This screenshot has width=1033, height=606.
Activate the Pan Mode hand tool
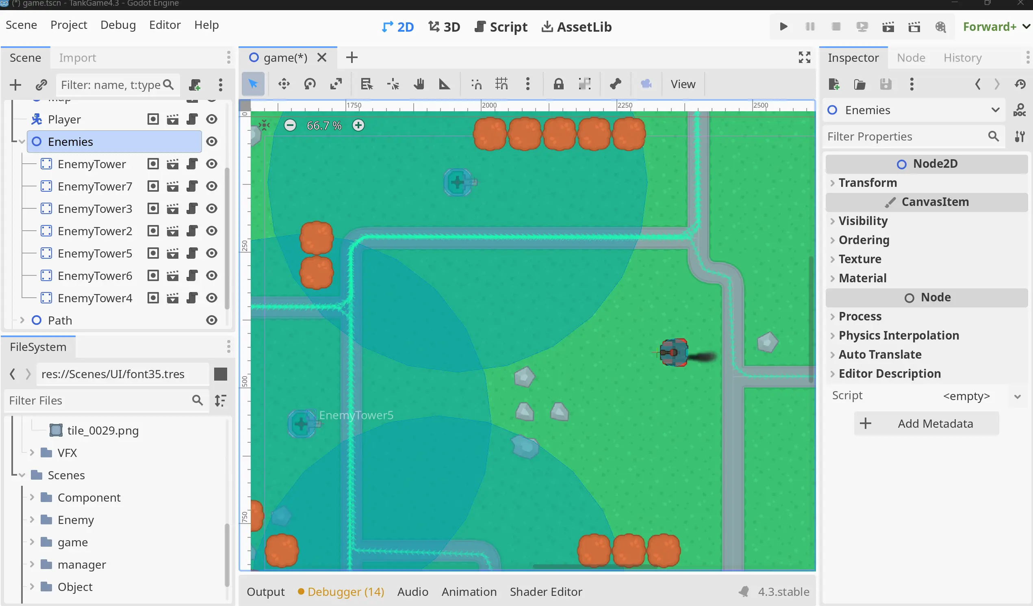click(419, 84)
